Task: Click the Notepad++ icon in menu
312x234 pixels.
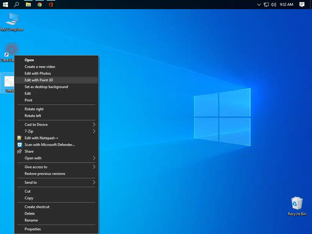Action: (x=19, y=138)
